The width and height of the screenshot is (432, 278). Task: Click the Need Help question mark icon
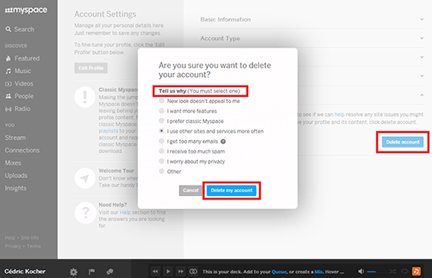(85, 213)
